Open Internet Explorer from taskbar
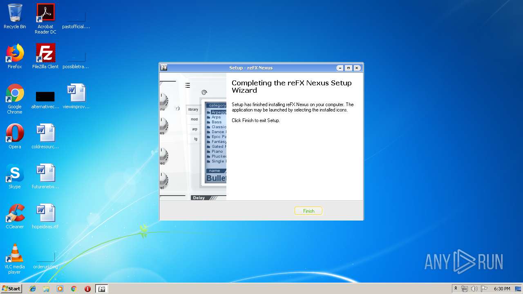This screenshot has height=294, width=523. [33, 289]
